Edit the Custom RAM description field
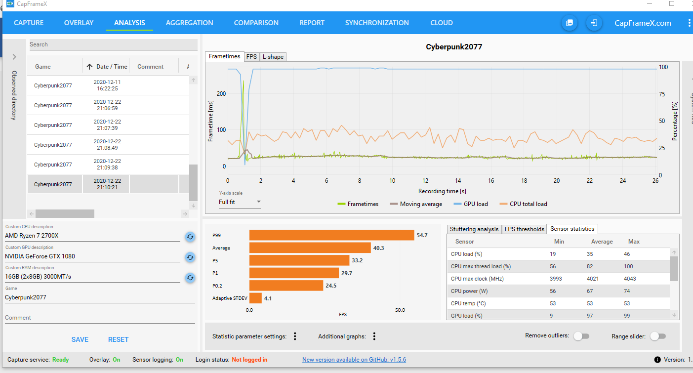 [92, 277]
